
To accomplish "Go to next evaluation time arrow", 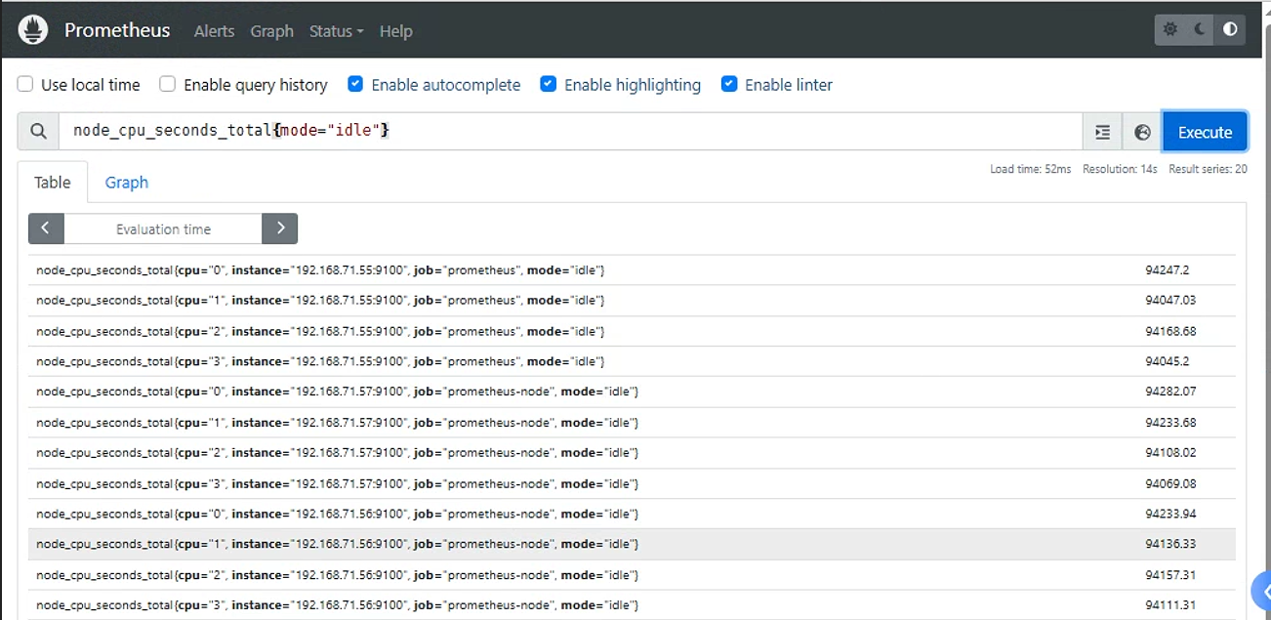I will (x=280, y=228).
